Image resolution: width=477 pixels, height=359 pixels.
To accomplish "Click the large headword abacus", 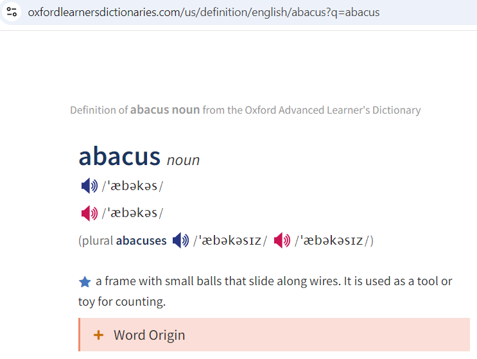I will click(119, 156).
